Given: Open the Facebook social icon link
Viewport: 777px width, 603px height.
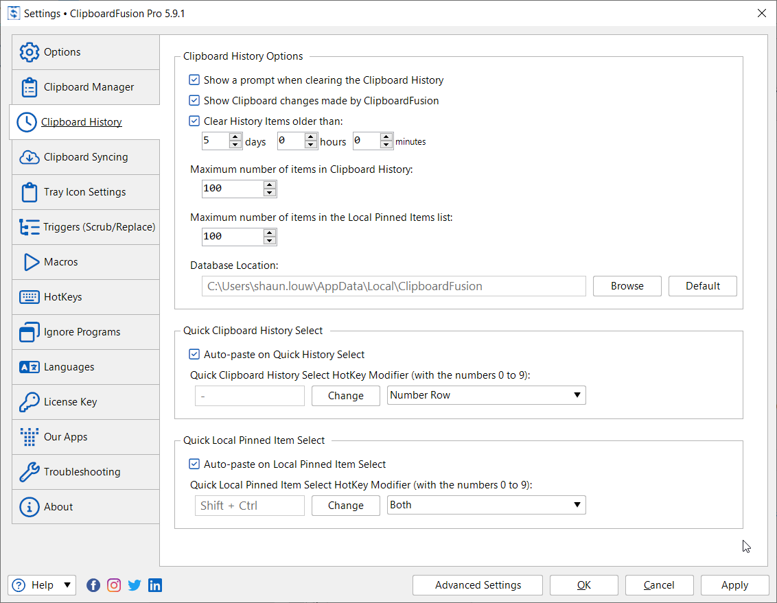Looking at the screenshot, I should coord(93,585).
